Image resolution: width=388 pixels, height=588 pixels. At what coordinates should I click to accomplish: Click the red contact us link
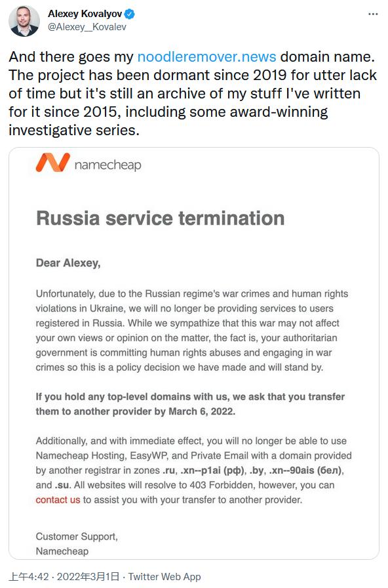tap(58, 499)
